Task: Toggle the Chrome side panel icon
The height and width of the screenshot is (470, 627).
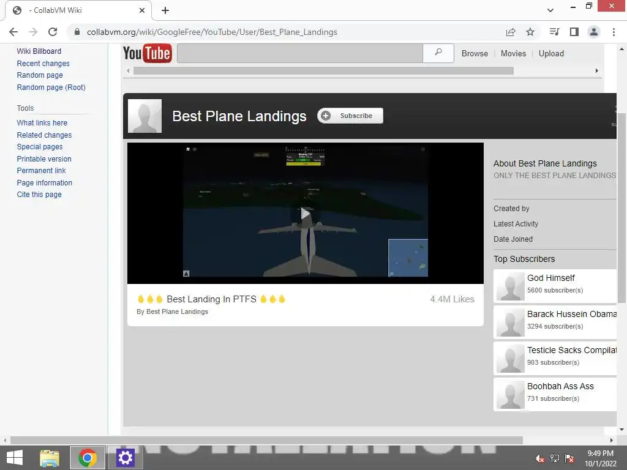Action: [574, 32]
